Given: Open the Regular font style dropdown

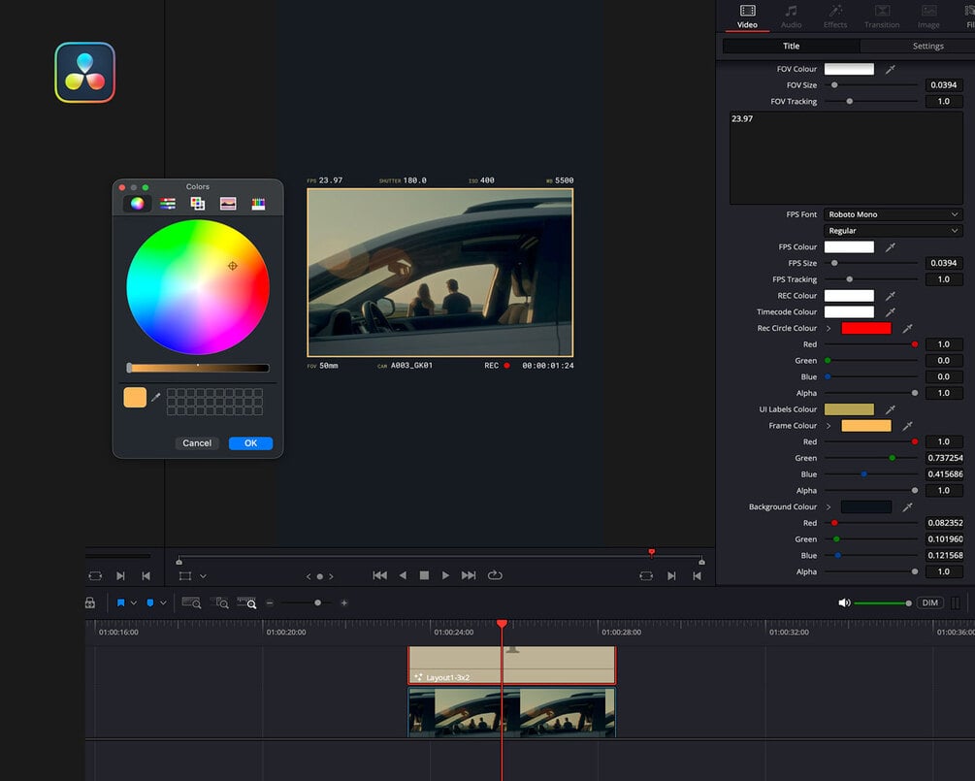Looking at the screenshot, I should click(x=893, y=231).
